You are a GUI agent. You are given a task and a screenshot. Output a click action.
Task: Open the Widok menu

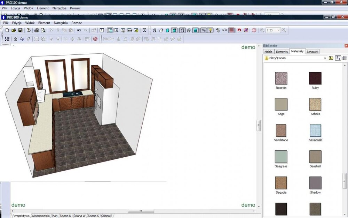pos(30,23)
